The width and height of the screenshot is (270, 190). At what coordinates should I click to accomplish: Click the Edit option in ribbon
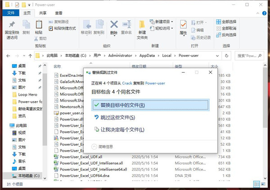click(x=198, y=30)
